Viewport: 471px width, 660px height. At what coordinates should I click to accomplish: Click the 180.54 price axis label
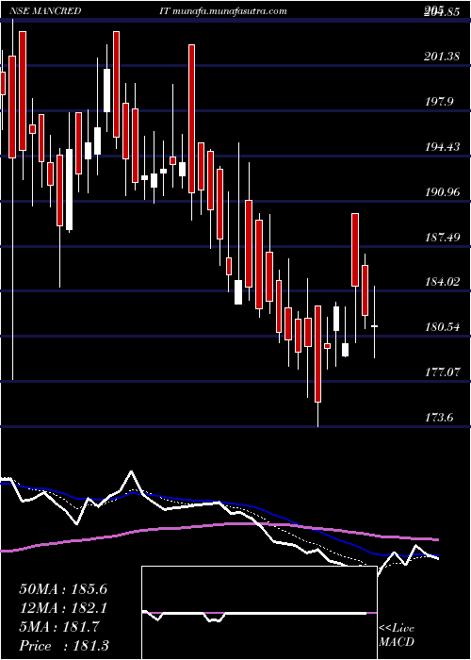(x=442, y=327)
